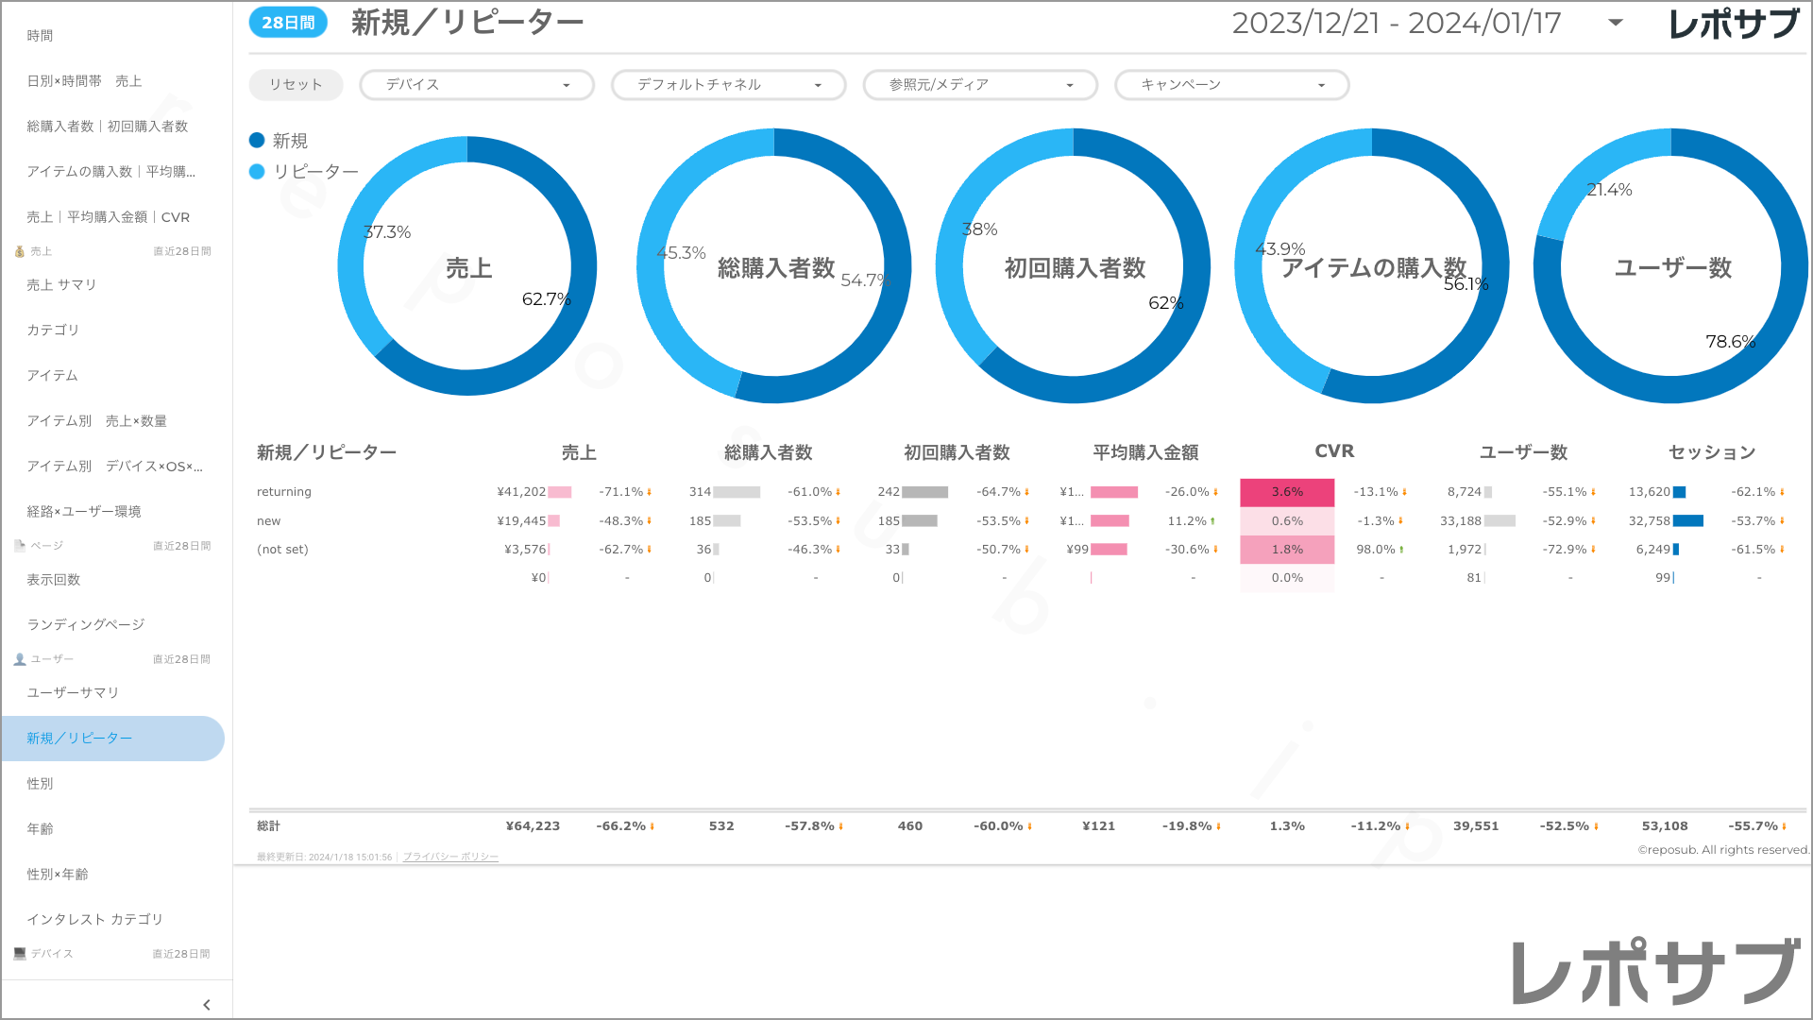Image resolution: width=1813 pixels, height=1020 pixels.
Task: Open the デフォルトチャネル filter dropdown
Action: [728, 85]
